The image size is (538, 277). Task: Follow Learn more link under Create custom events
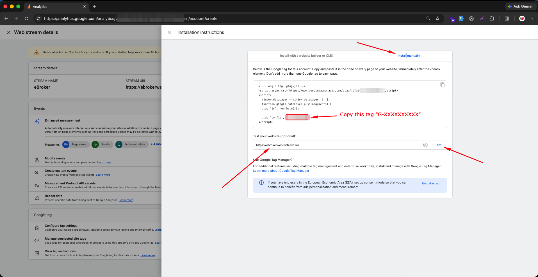click(x=103, y=175)
